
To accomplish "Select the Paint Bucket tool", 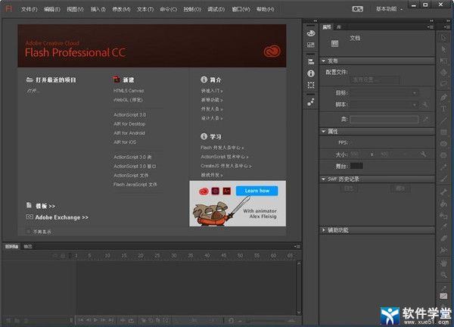I will [x=443, y=204].
